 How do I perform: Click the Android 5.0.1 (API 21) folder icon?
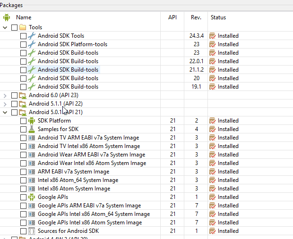[23, 112]
